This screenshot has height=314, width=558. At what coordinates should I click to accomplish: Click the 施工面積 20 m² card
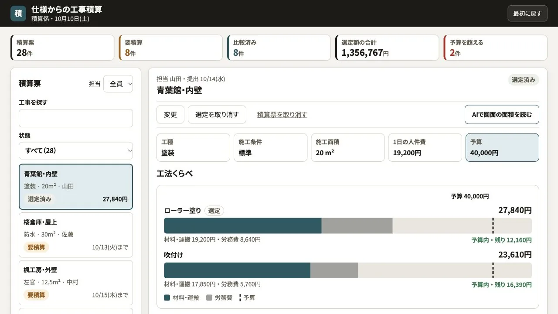point(348,147)
